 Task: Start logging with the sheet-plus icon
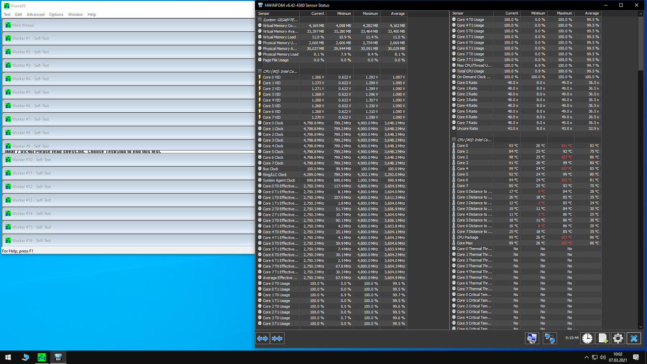pyautogui.click(x=603, y=339)
